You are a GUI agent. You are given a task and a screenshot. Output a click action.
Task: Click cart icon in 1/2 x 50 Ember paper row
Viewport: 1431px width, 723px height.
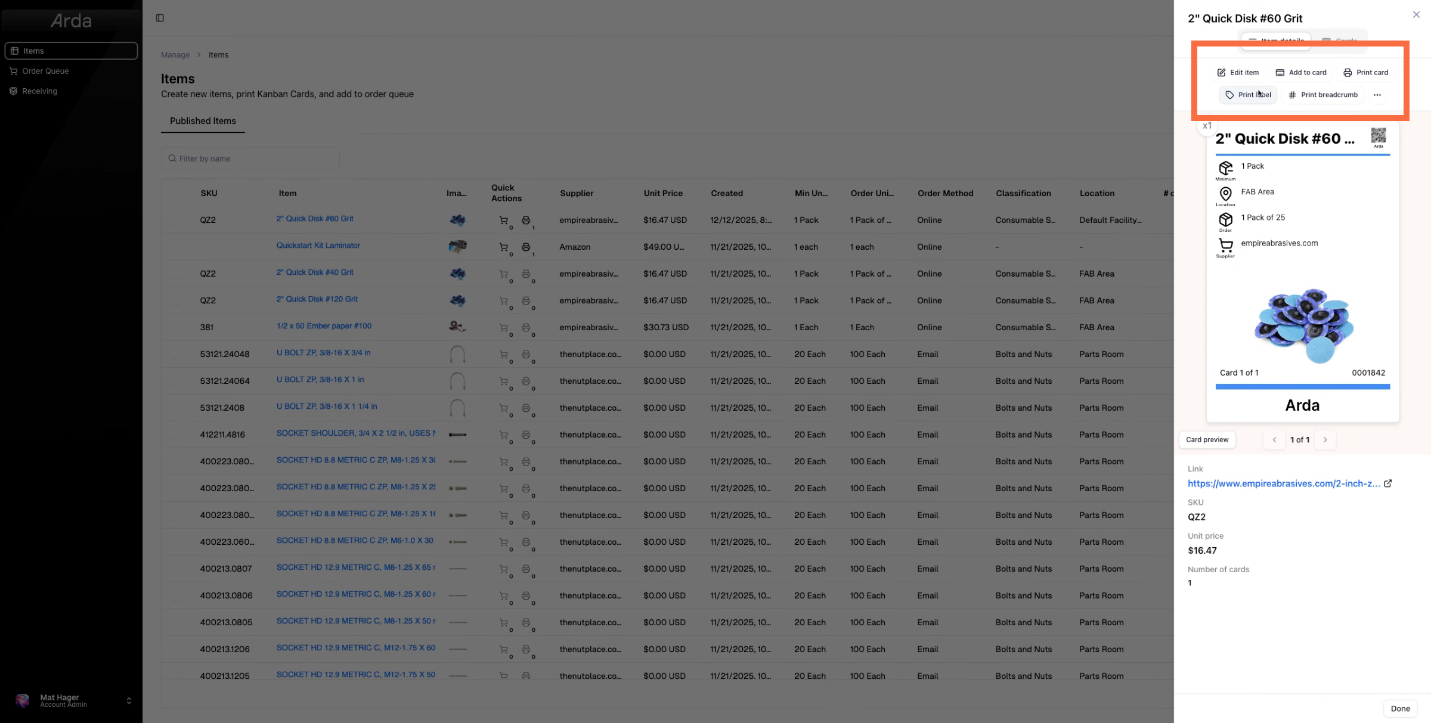(504, 327)
